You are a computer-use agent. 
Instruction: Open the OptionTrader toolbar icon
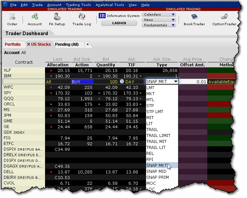tap(224, 20)
